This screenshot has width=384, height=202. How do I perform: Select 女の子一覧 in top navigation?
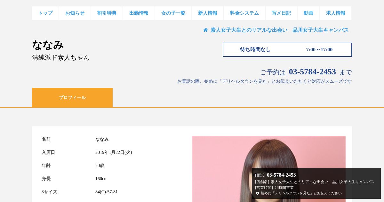173,13
